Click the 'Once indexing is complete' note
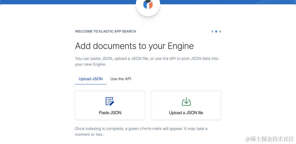 (141, 132)
